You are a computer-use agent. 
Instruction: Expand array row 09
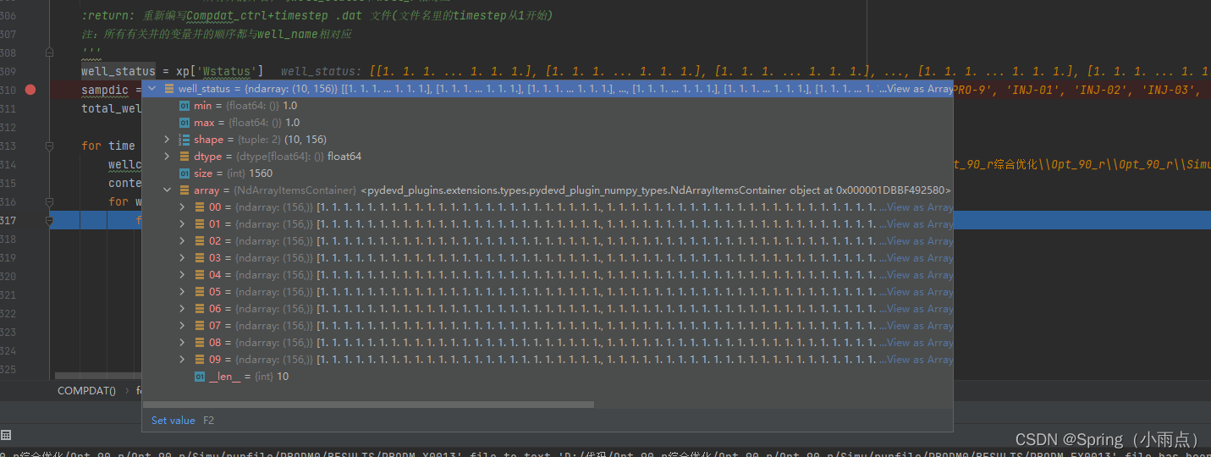click(182, 360)
